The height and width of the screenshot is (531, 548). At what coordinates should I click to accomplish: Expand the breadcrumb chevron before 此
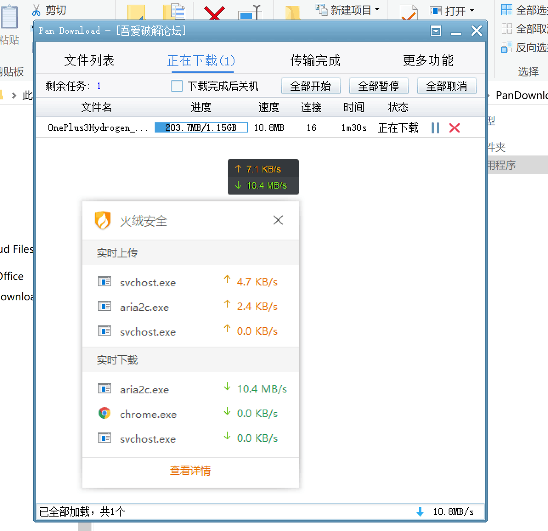click(14, 95)
